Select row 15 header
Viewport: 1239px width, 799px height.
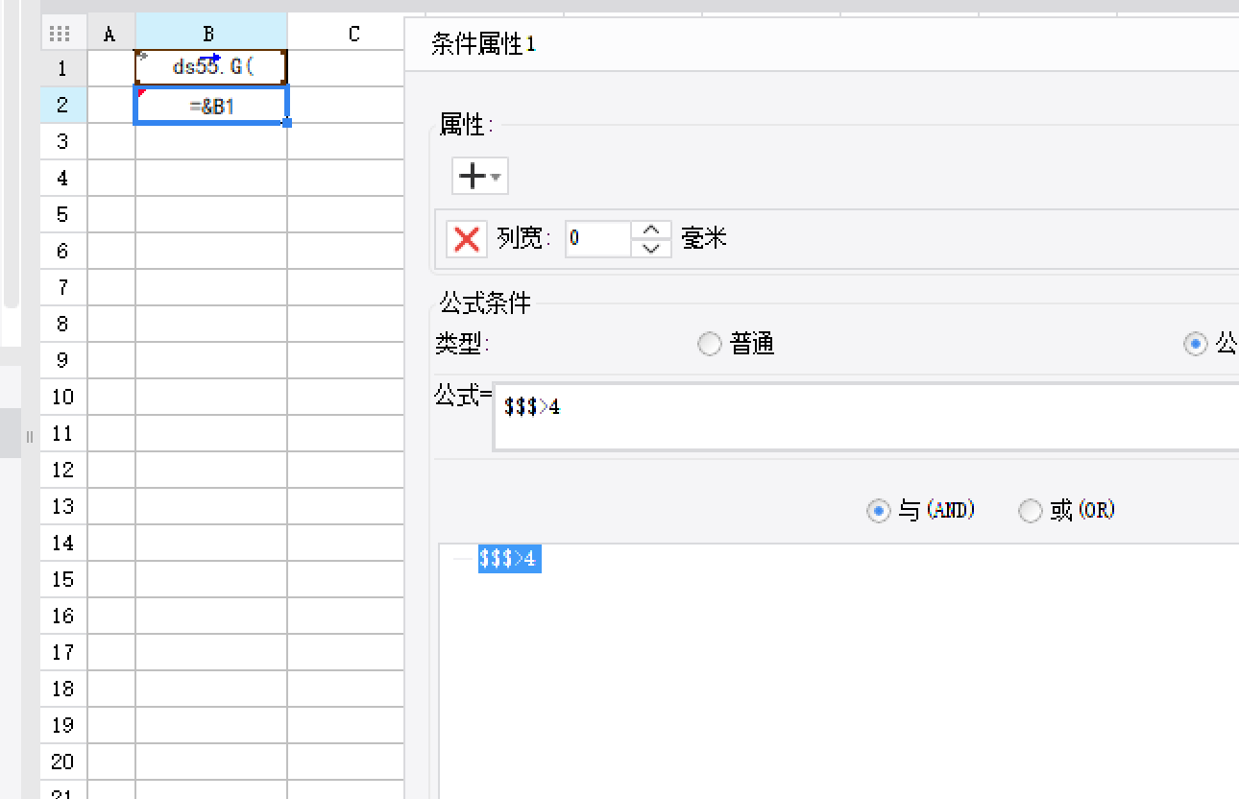click(x=63, y=579)
